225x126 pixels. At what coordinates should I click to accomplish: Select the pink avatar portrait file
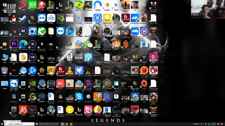[x=153, y=57]
